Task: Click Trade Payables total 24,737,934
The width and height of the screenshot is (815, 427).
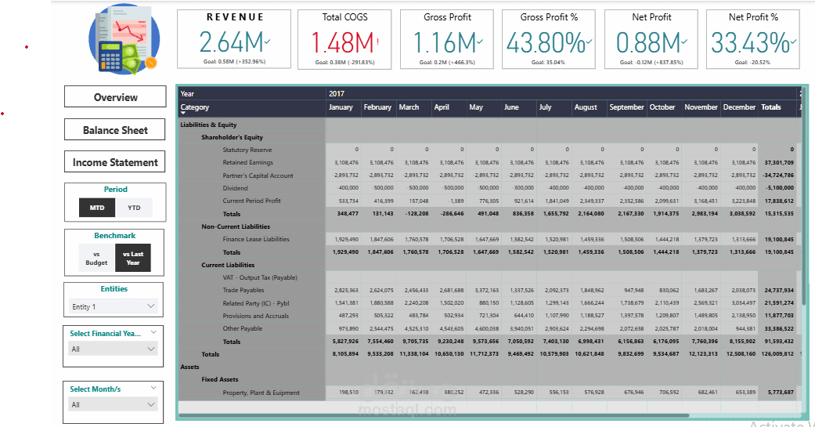Action: coord(779,290)
